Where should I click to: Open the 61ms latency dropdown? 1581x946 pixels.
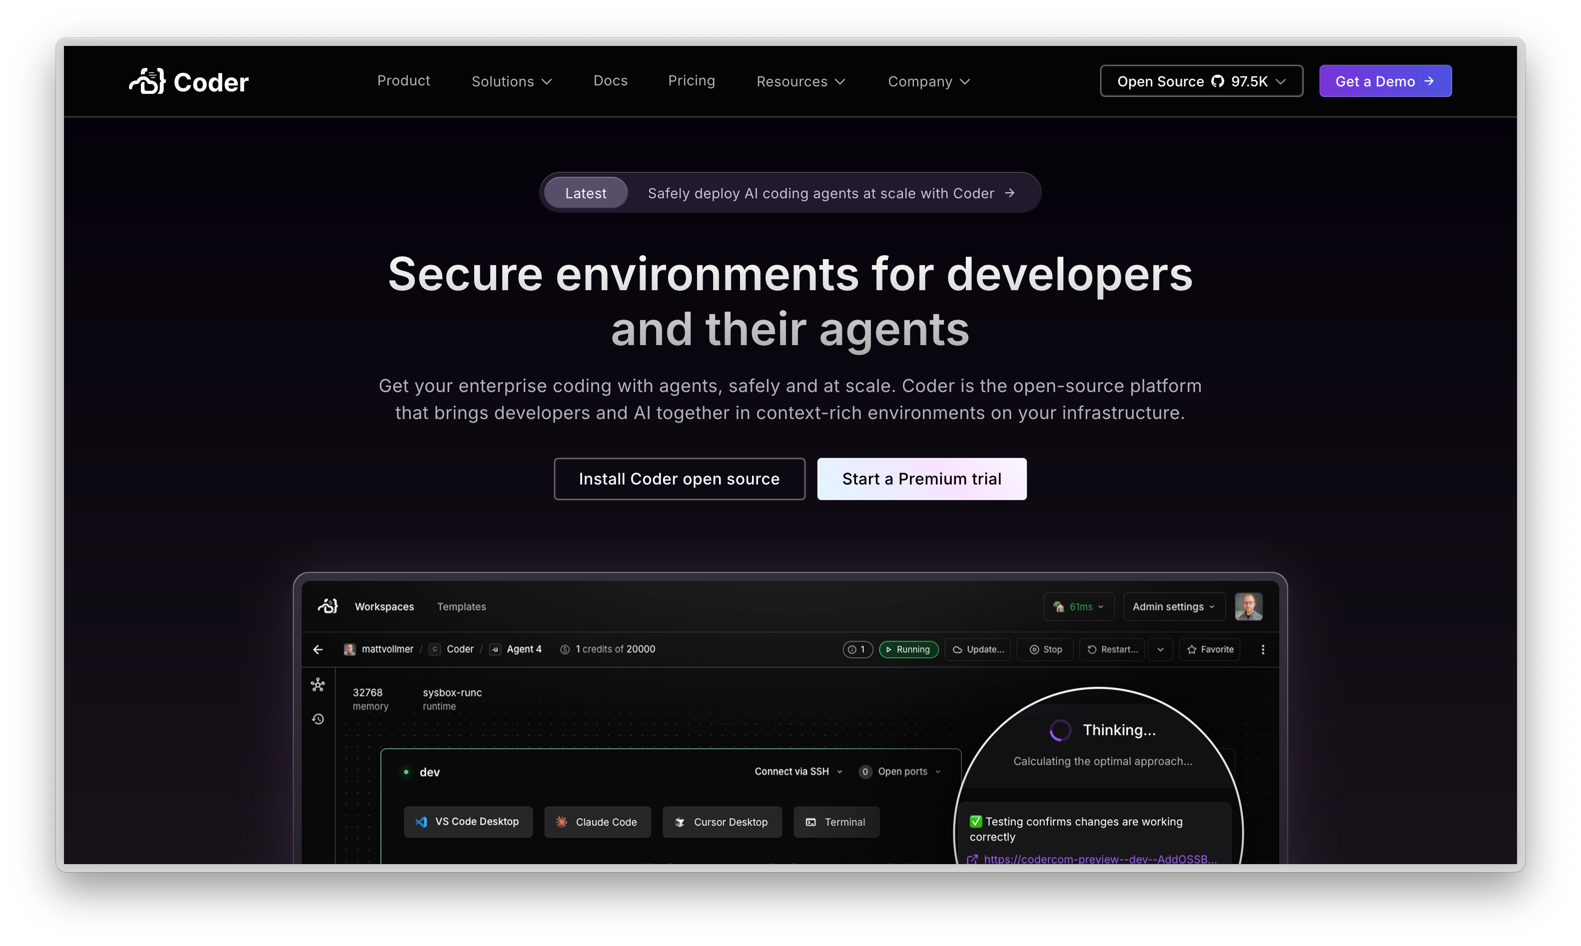(1078, 607)
